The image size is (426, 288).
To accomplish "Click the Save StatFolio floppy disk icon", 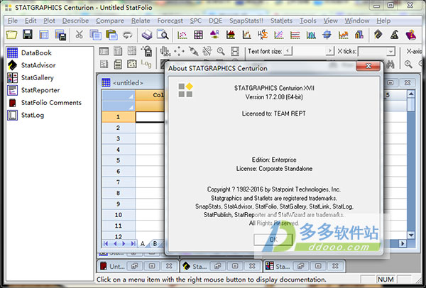I will pos(28,35).
